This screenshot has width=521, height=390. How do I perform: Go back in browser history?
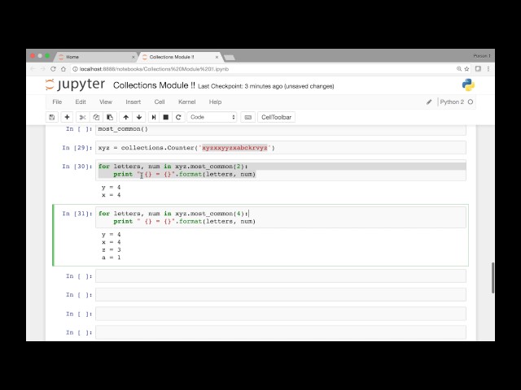pos(33,69)
